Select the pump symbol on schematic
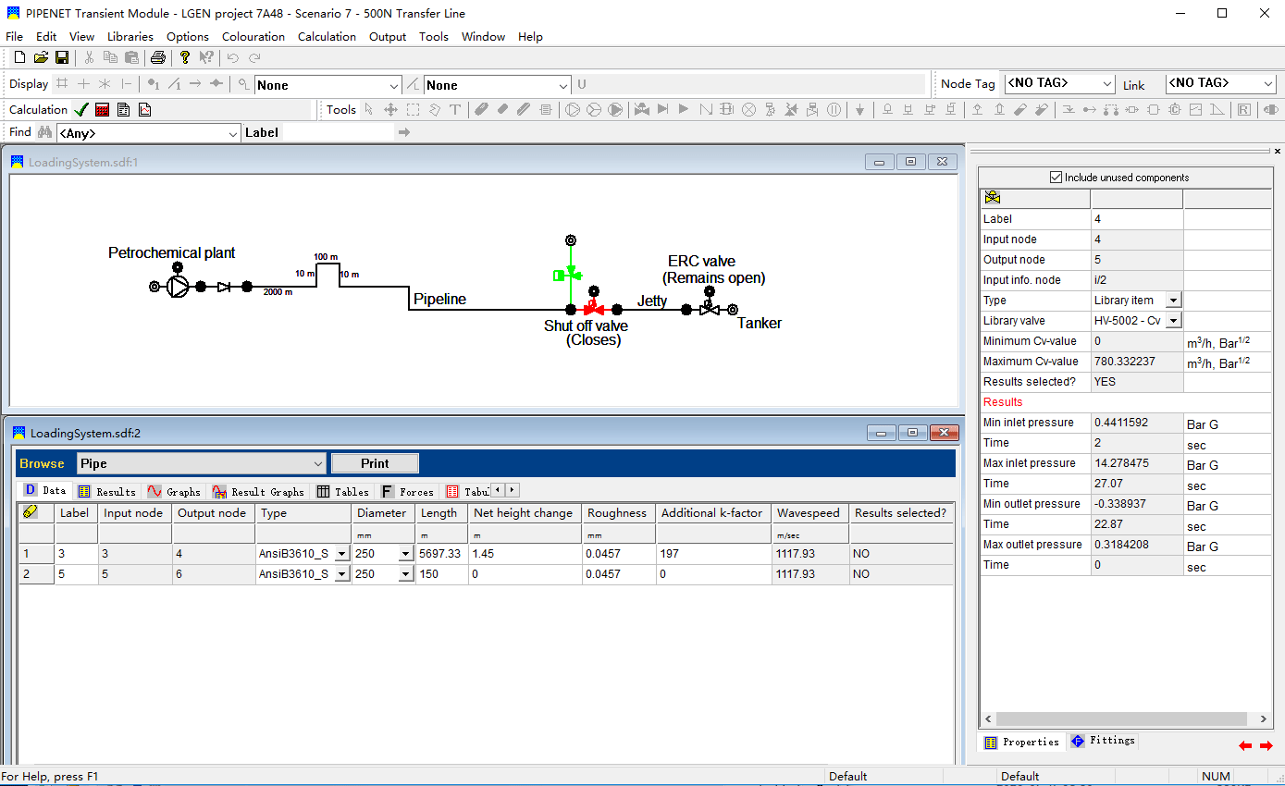This screenshot has height=786, width=1285. [x=177, y=287]
